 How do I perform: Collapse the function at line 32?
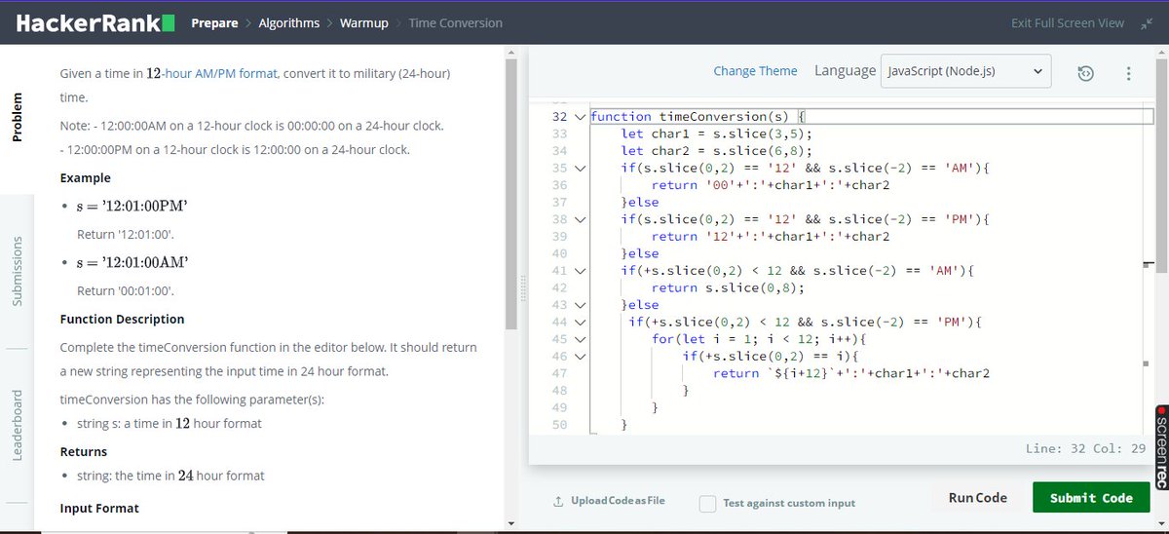(x=581, y=117)
